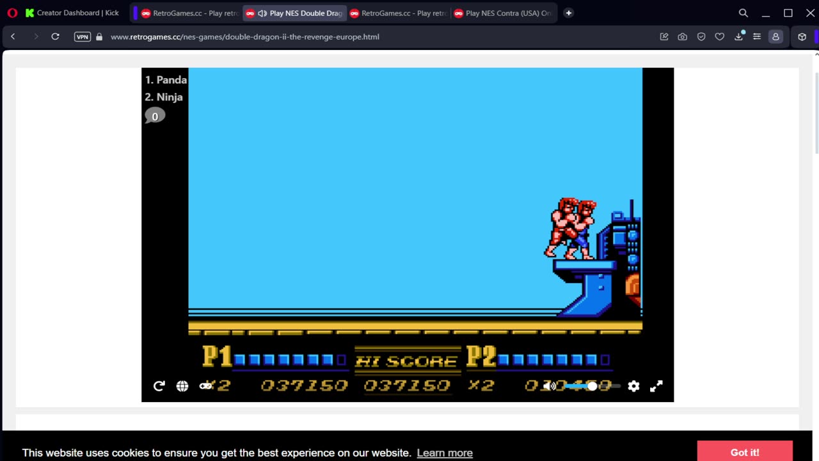819x461 pixels.
Task: Reload the current page
Action: 56,36
